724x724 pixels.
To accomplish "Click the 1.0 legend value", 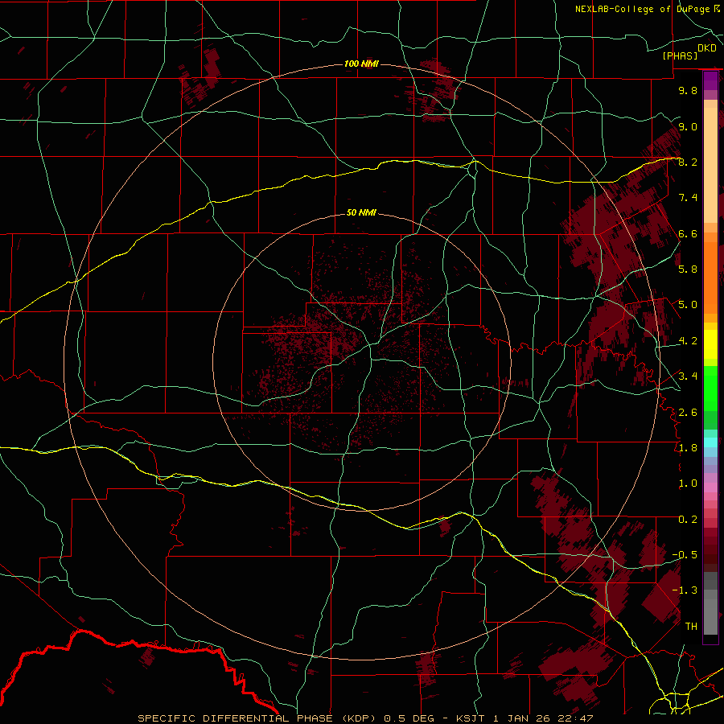I will [688, 483].
